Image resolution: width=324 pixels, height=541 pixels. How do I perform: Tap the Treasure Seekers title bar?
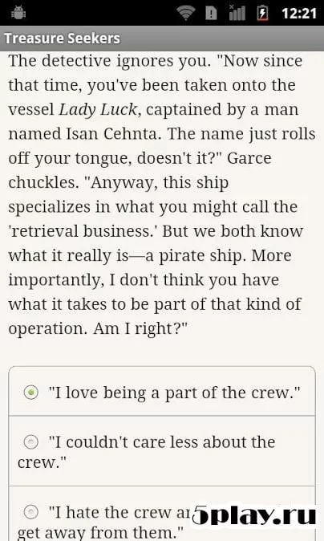click(x=162, y=39)
